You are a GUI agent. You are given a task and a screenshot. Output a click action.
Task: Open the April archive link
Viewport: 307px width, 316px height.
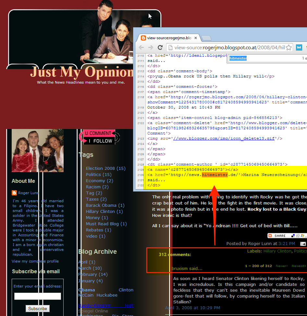tap(87, 262)
